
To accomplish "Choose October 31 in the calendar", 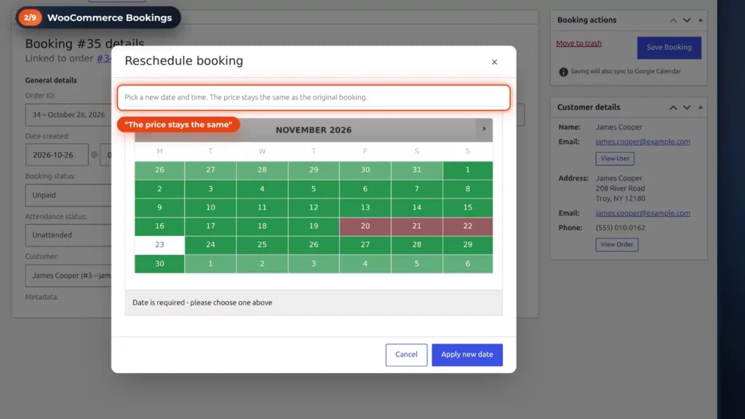I will pyautogui.click(x=417, y=170).
